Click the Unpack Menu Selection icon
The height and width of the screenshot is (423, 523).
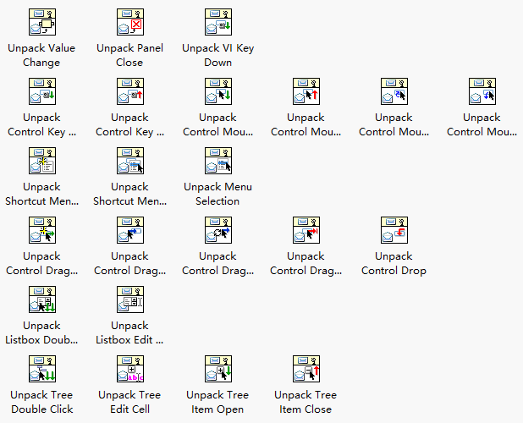[218, 161]
